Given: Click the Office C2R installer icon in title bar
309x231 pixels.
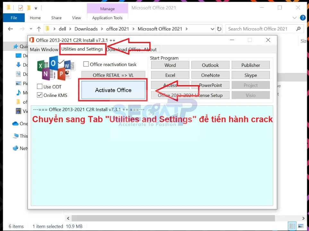Looking at the screenshot, I should pyautogui.click(x=32, y=40).
